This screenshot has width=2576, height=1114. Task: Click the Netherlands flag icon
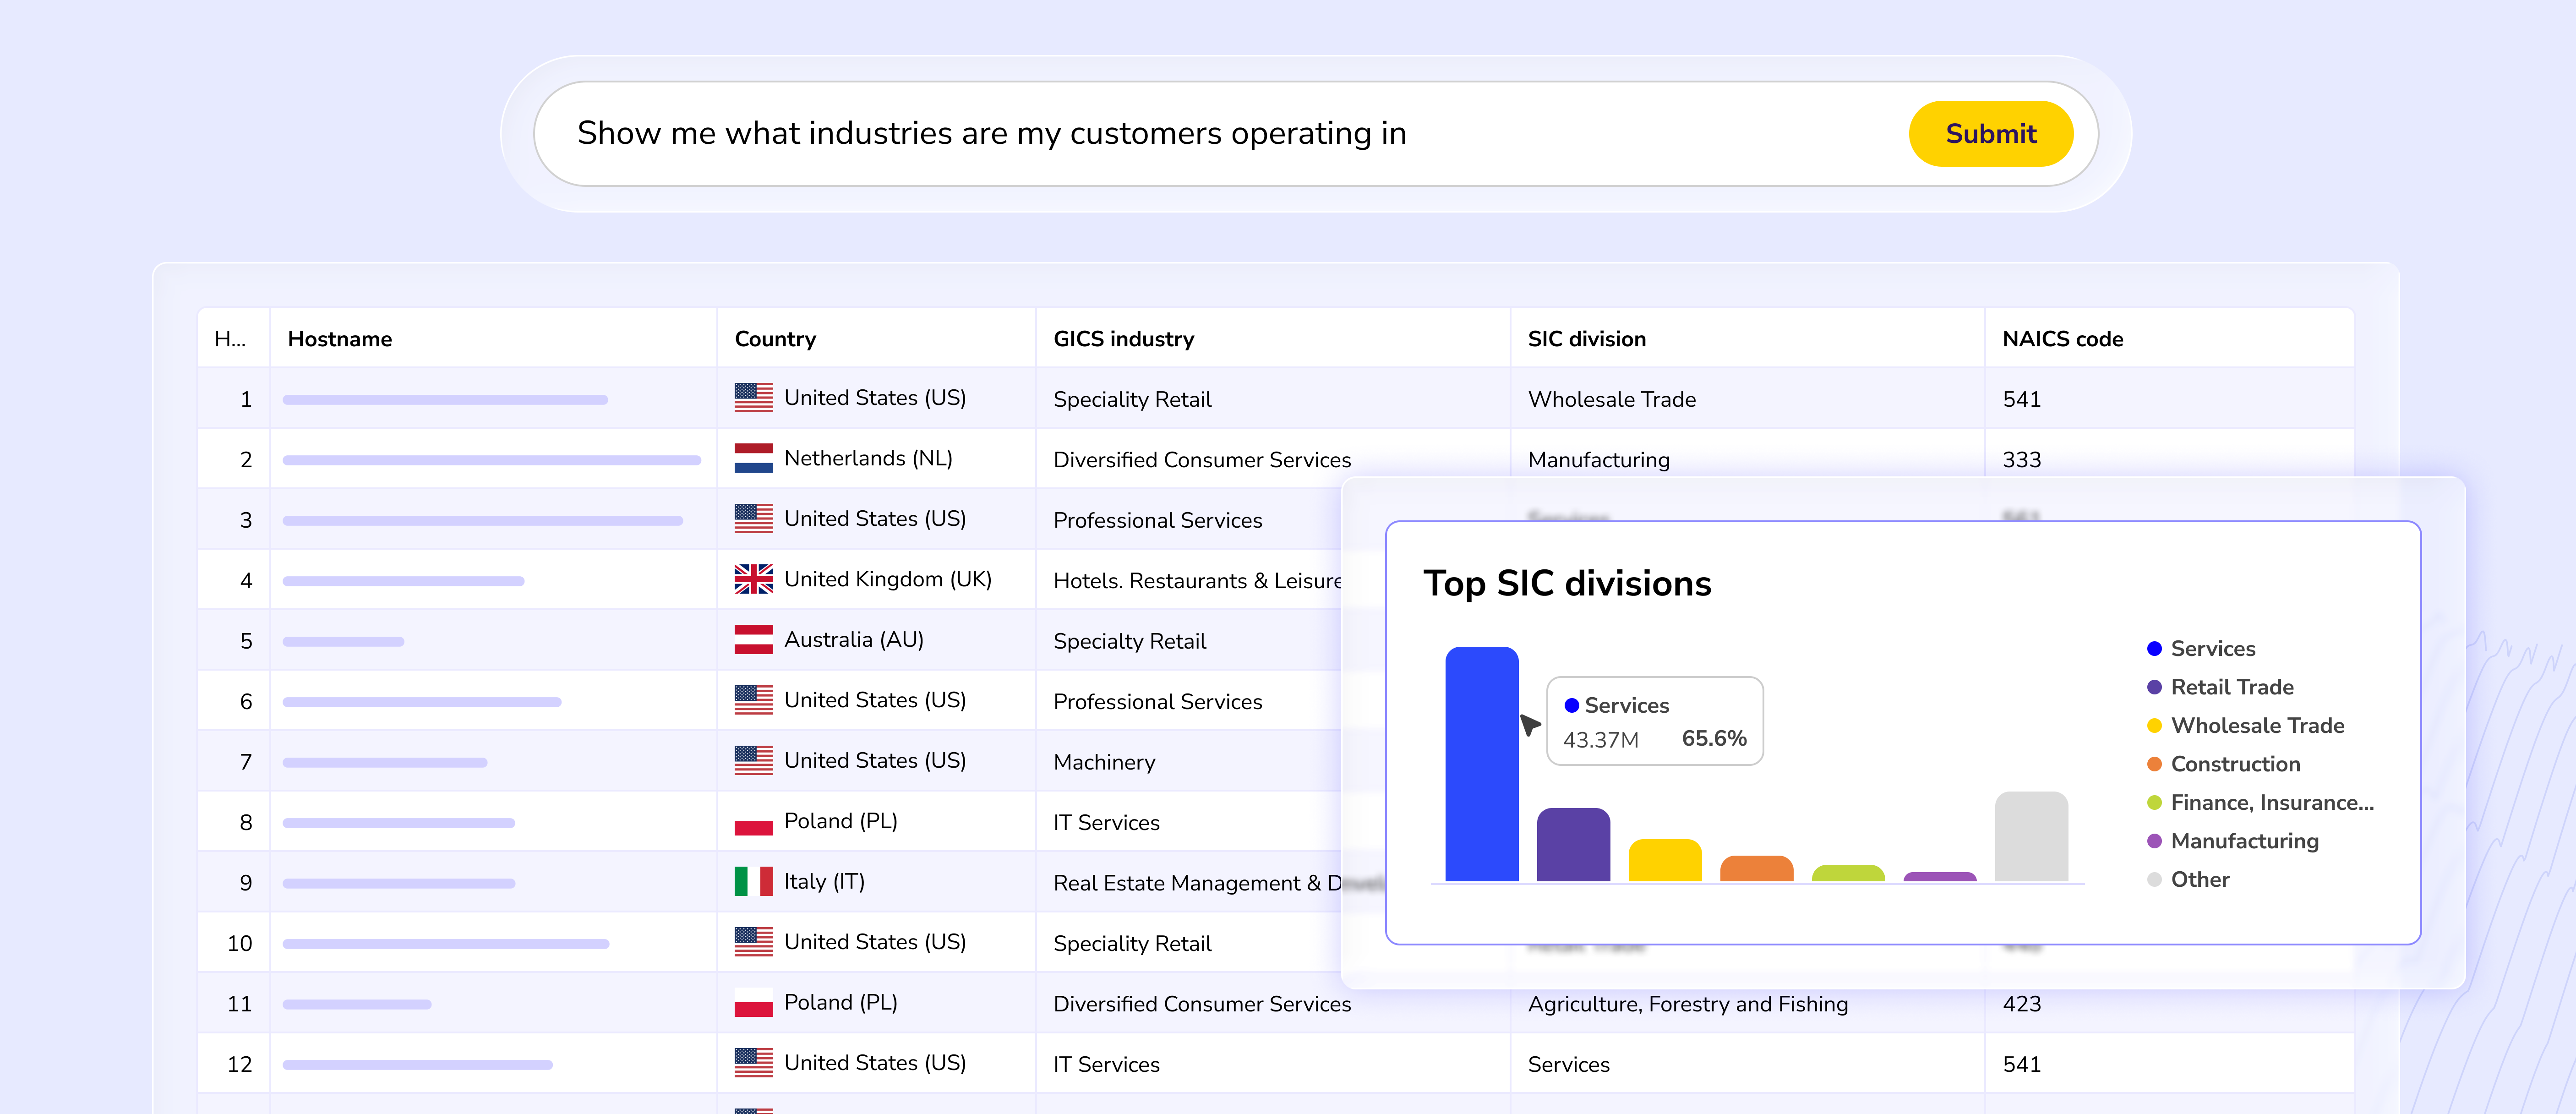(753, 458)
